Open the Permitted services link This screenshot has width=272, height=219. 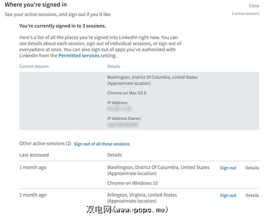[79, 56]
